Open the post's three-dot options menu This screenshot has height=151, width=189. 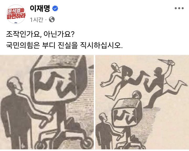[x=179, y=8]
